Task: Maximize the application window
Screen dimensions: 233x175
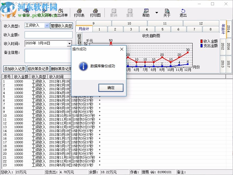Action: (213, 4)
